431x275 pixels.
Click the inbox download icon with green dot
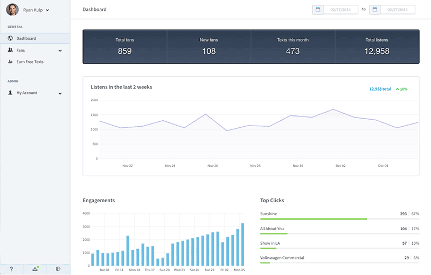pyautogui.click(x=35, y=269)
